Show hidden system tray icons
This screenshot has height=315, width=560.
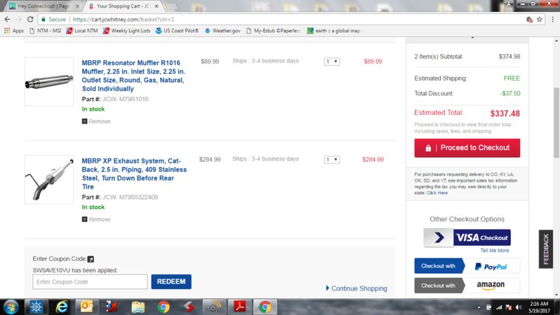(479, 307)
